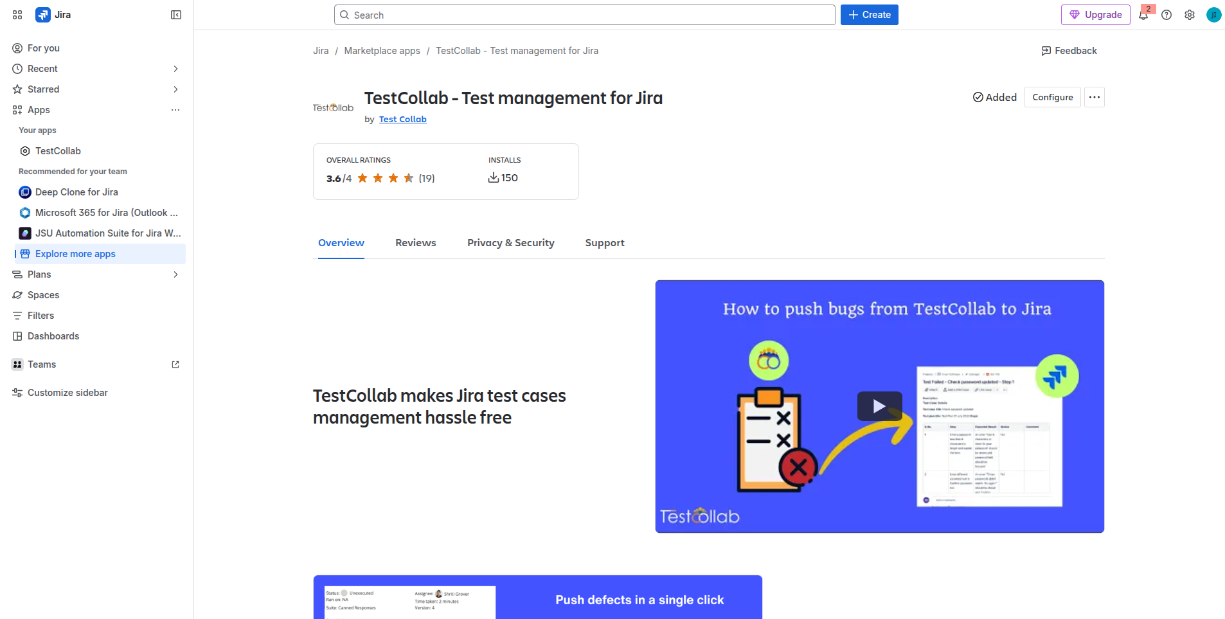Open notifications bell icon
Screen dimensions: 1225x619
tap(1143, 15)
